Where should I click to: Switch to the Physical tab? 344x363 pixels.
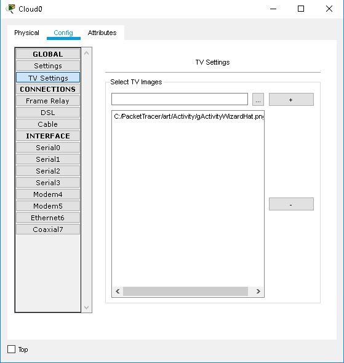tap(26, 33)
